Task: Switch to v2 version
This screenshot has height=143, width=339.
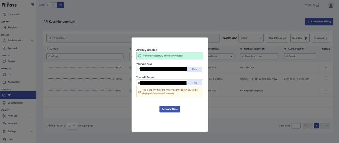Action: pyautogui.click(x=60, y=5)
